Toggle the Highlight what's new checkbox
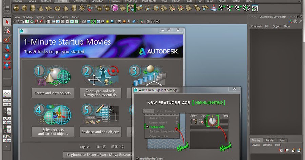The image size is (305, 160). tap(138, 158)
